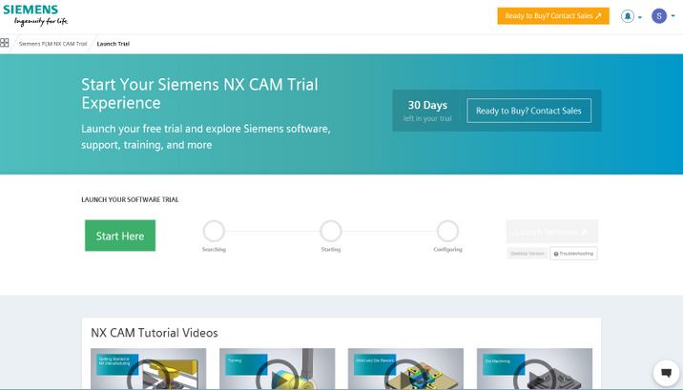Open the notification bell icon
This screenshot has width=683, height=390.
628,16
